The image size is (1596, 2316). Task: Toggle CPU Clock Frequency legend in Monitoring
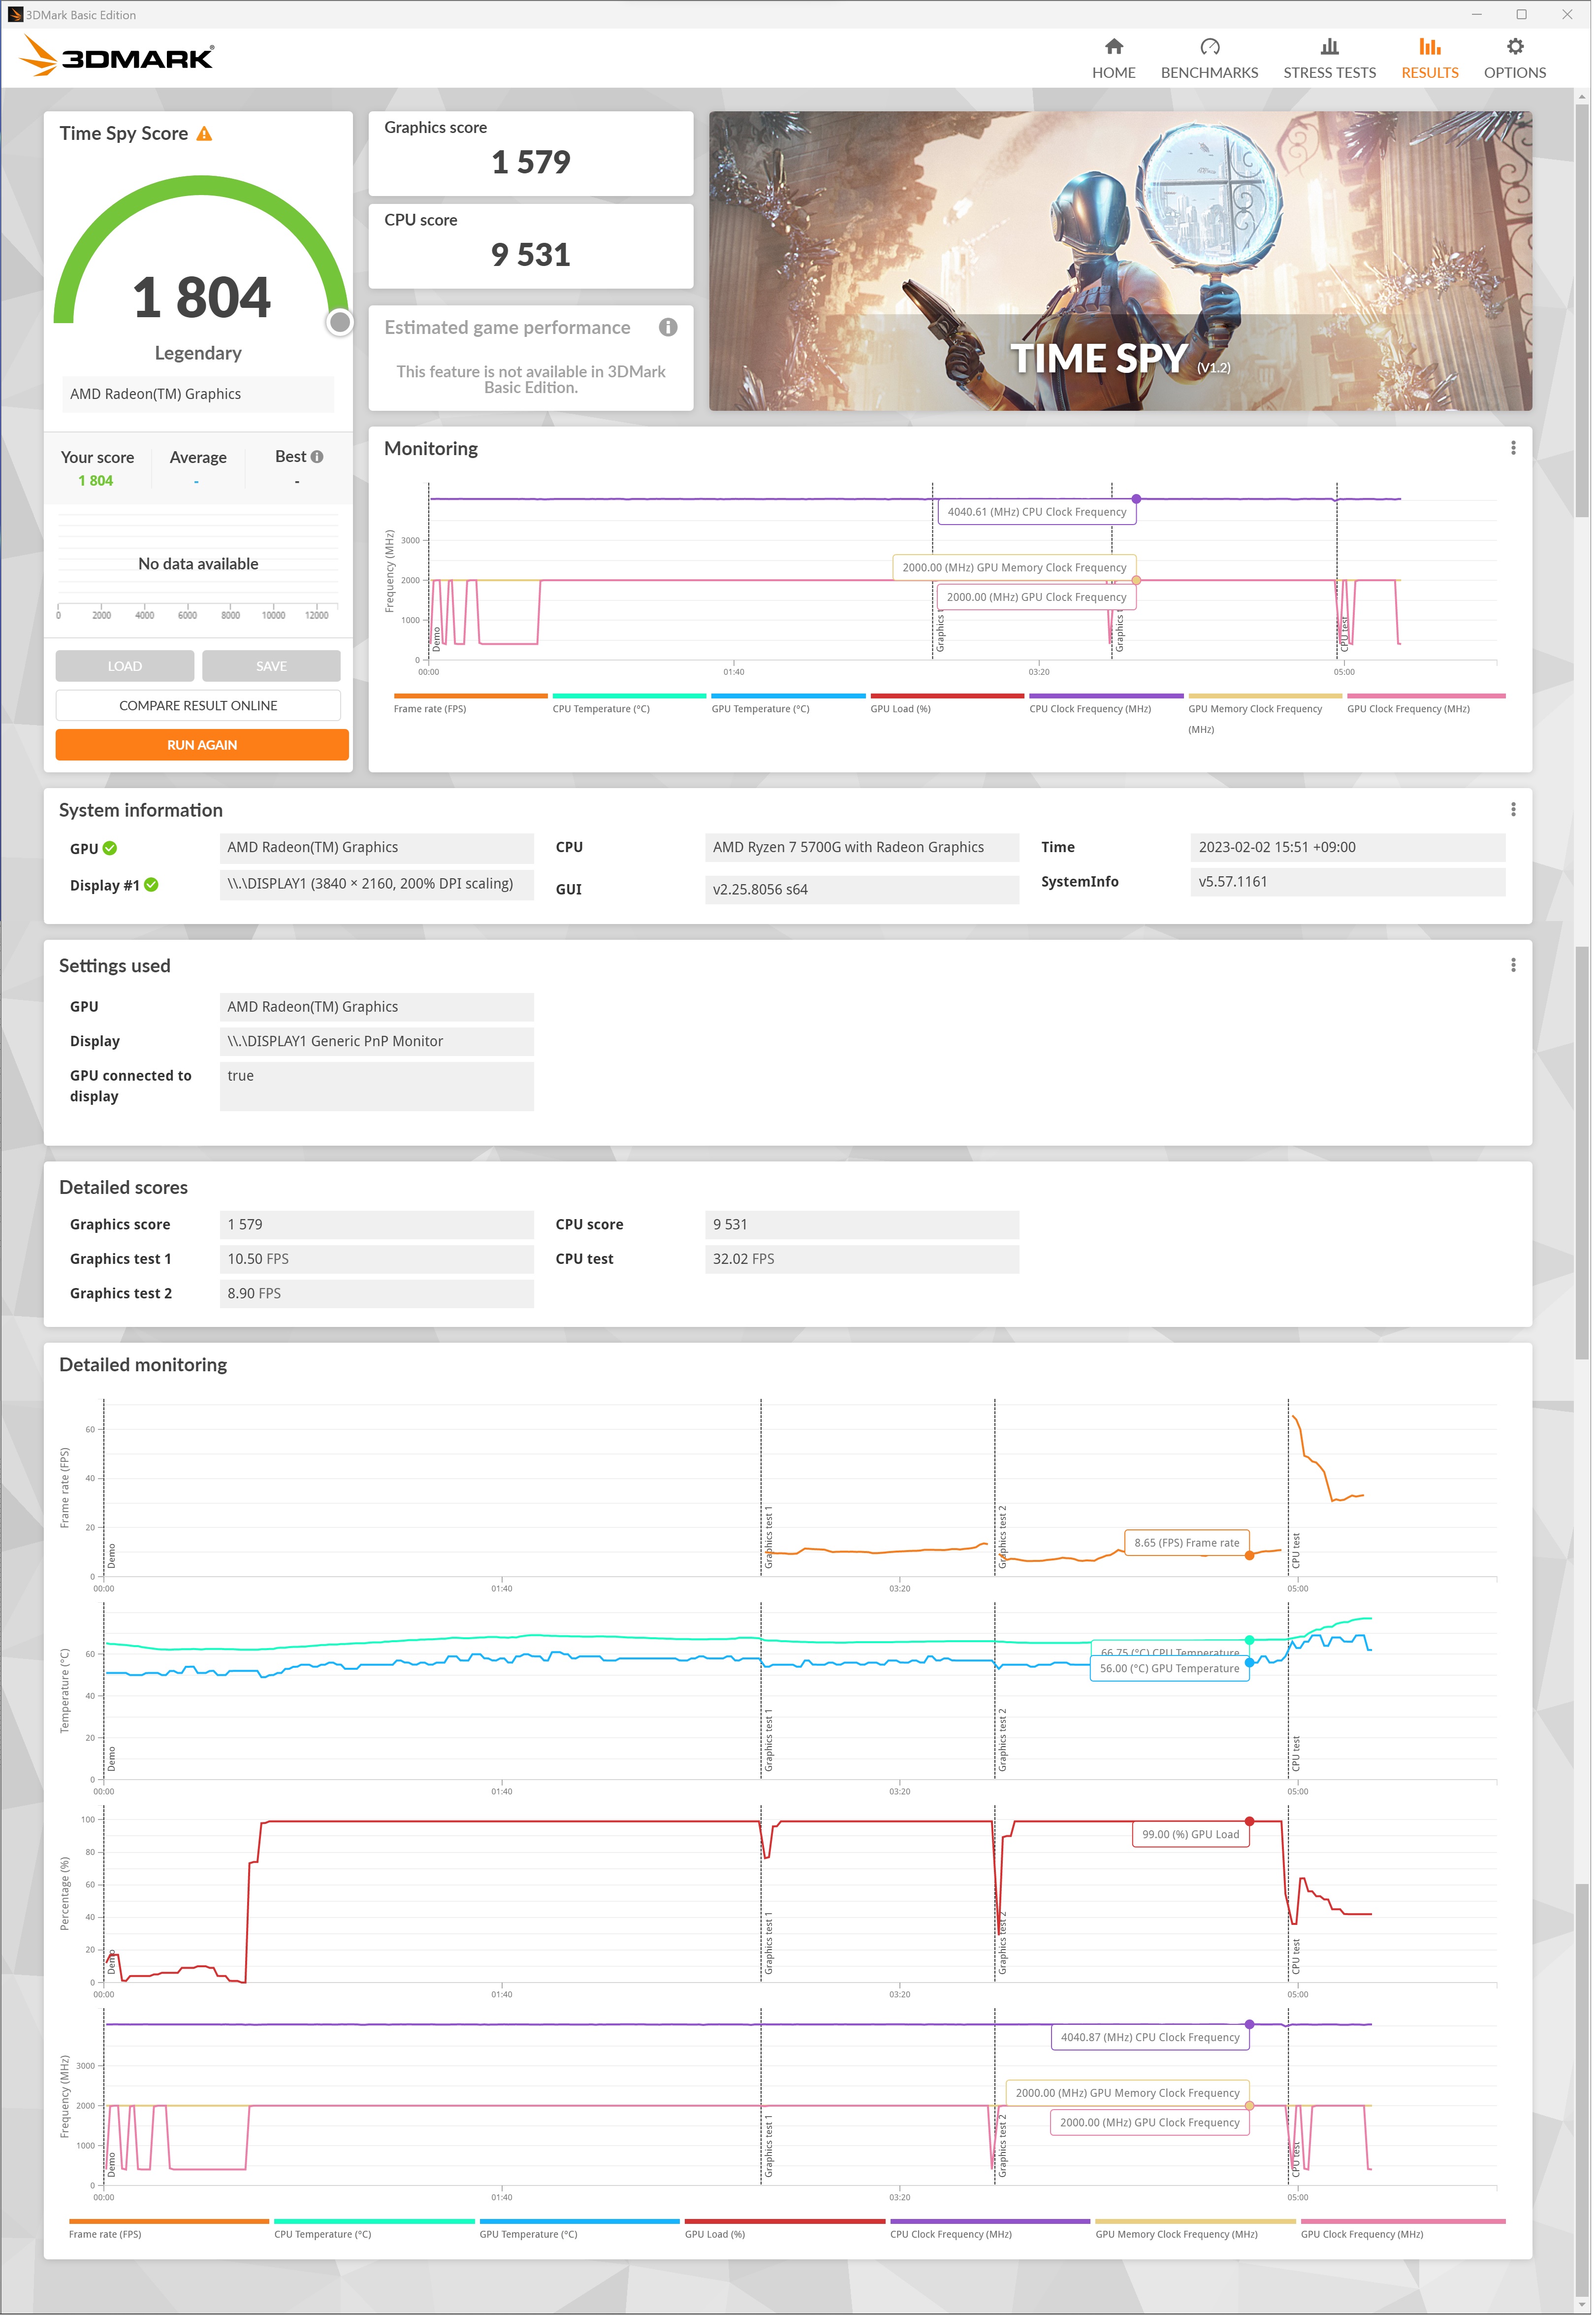1090,708
